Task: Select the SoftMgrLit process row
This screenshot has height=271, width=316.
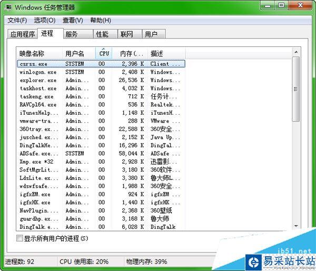Action: 101,170
